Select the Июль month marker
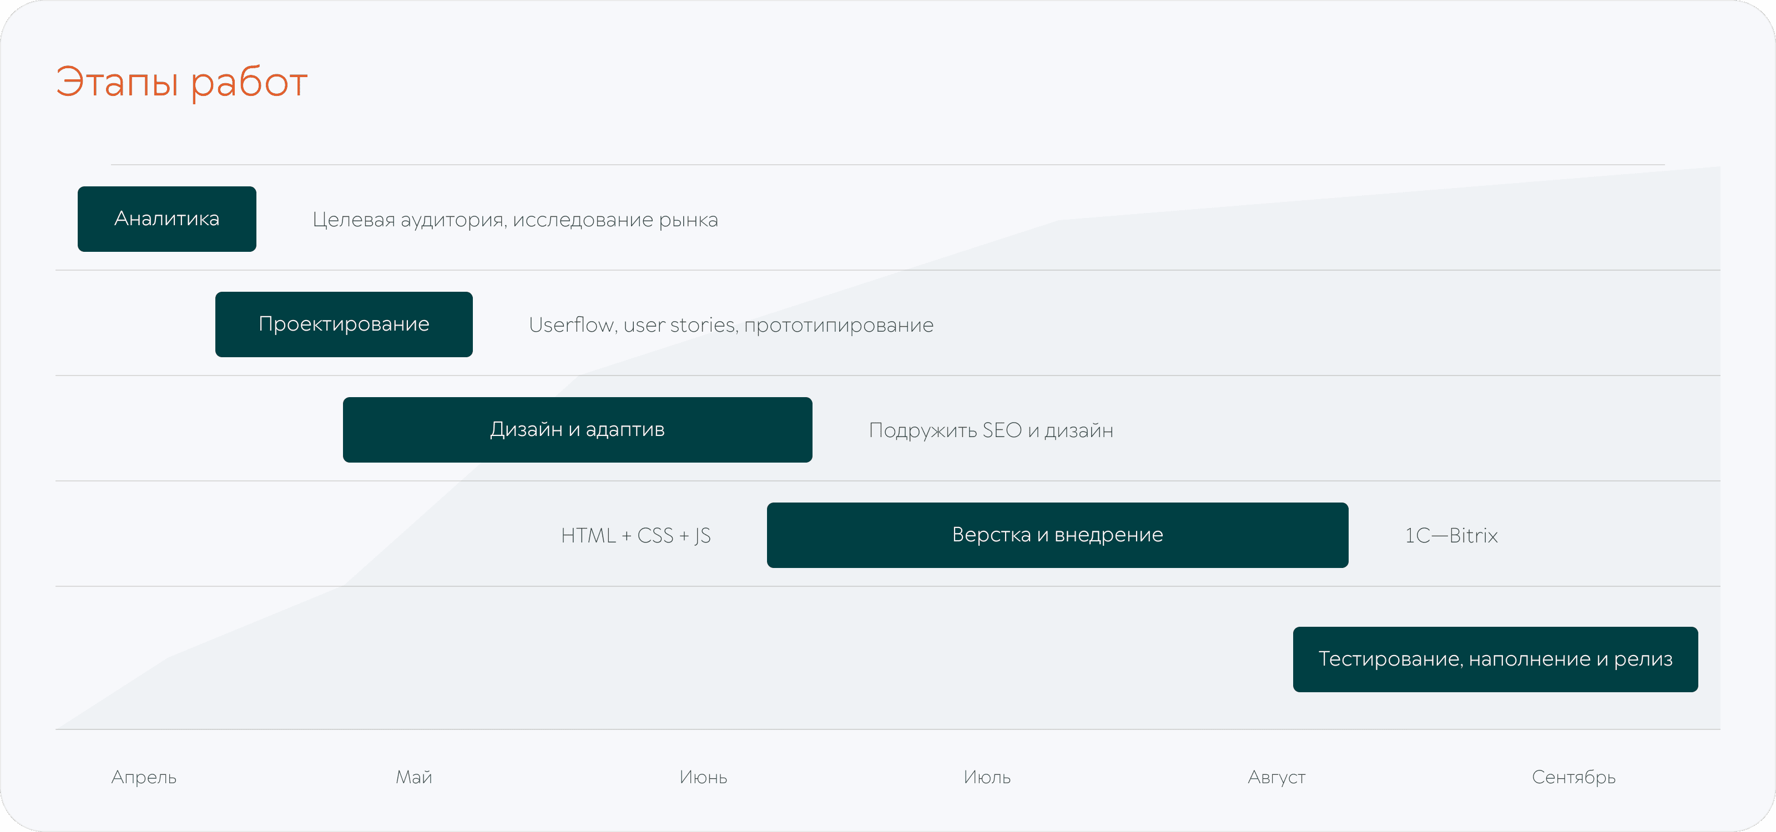Viewport: 1776px width, 832px height. point(987,778)
